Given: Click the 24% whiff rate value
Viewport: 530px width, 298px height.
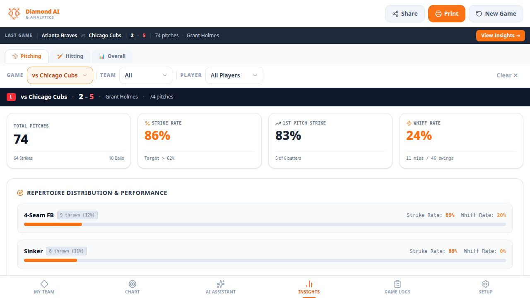Looking at the screenshot, I should 419,136.
